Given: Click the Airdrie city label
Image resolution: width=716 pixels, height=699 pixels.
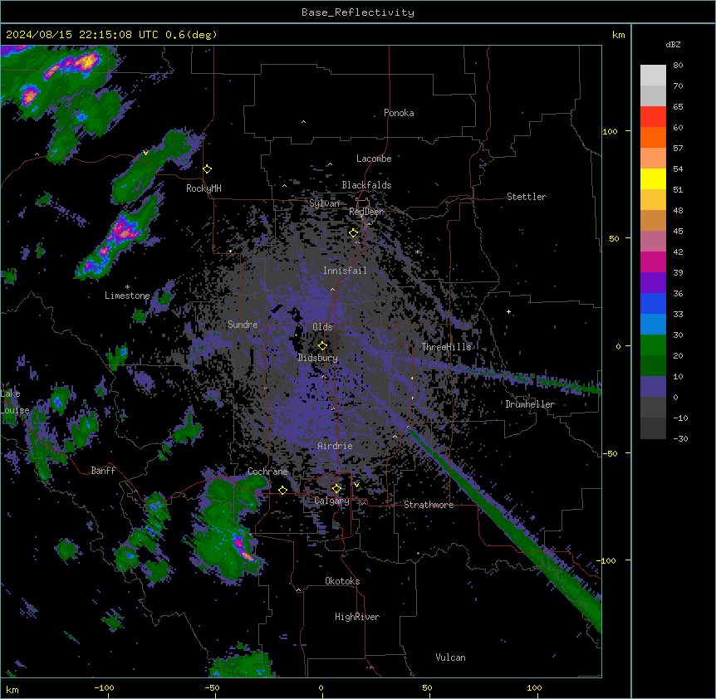Looking at the screenshot, I should (335, 446).
